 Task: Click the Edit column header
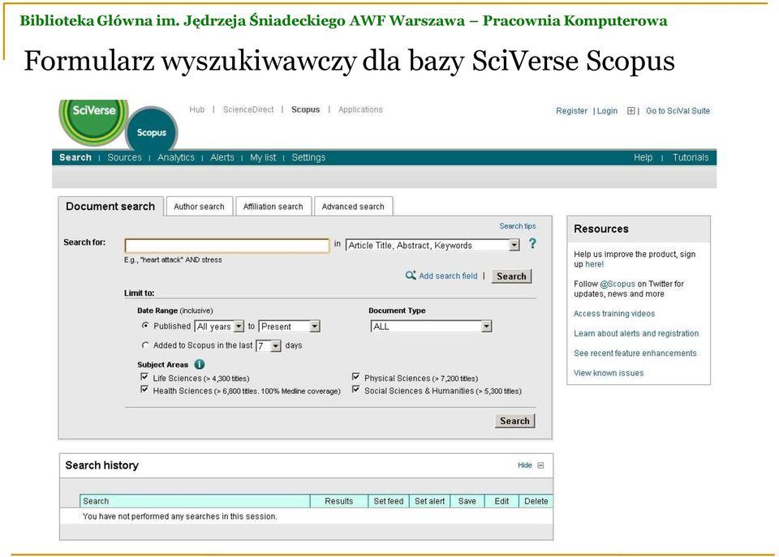point(501,501)
